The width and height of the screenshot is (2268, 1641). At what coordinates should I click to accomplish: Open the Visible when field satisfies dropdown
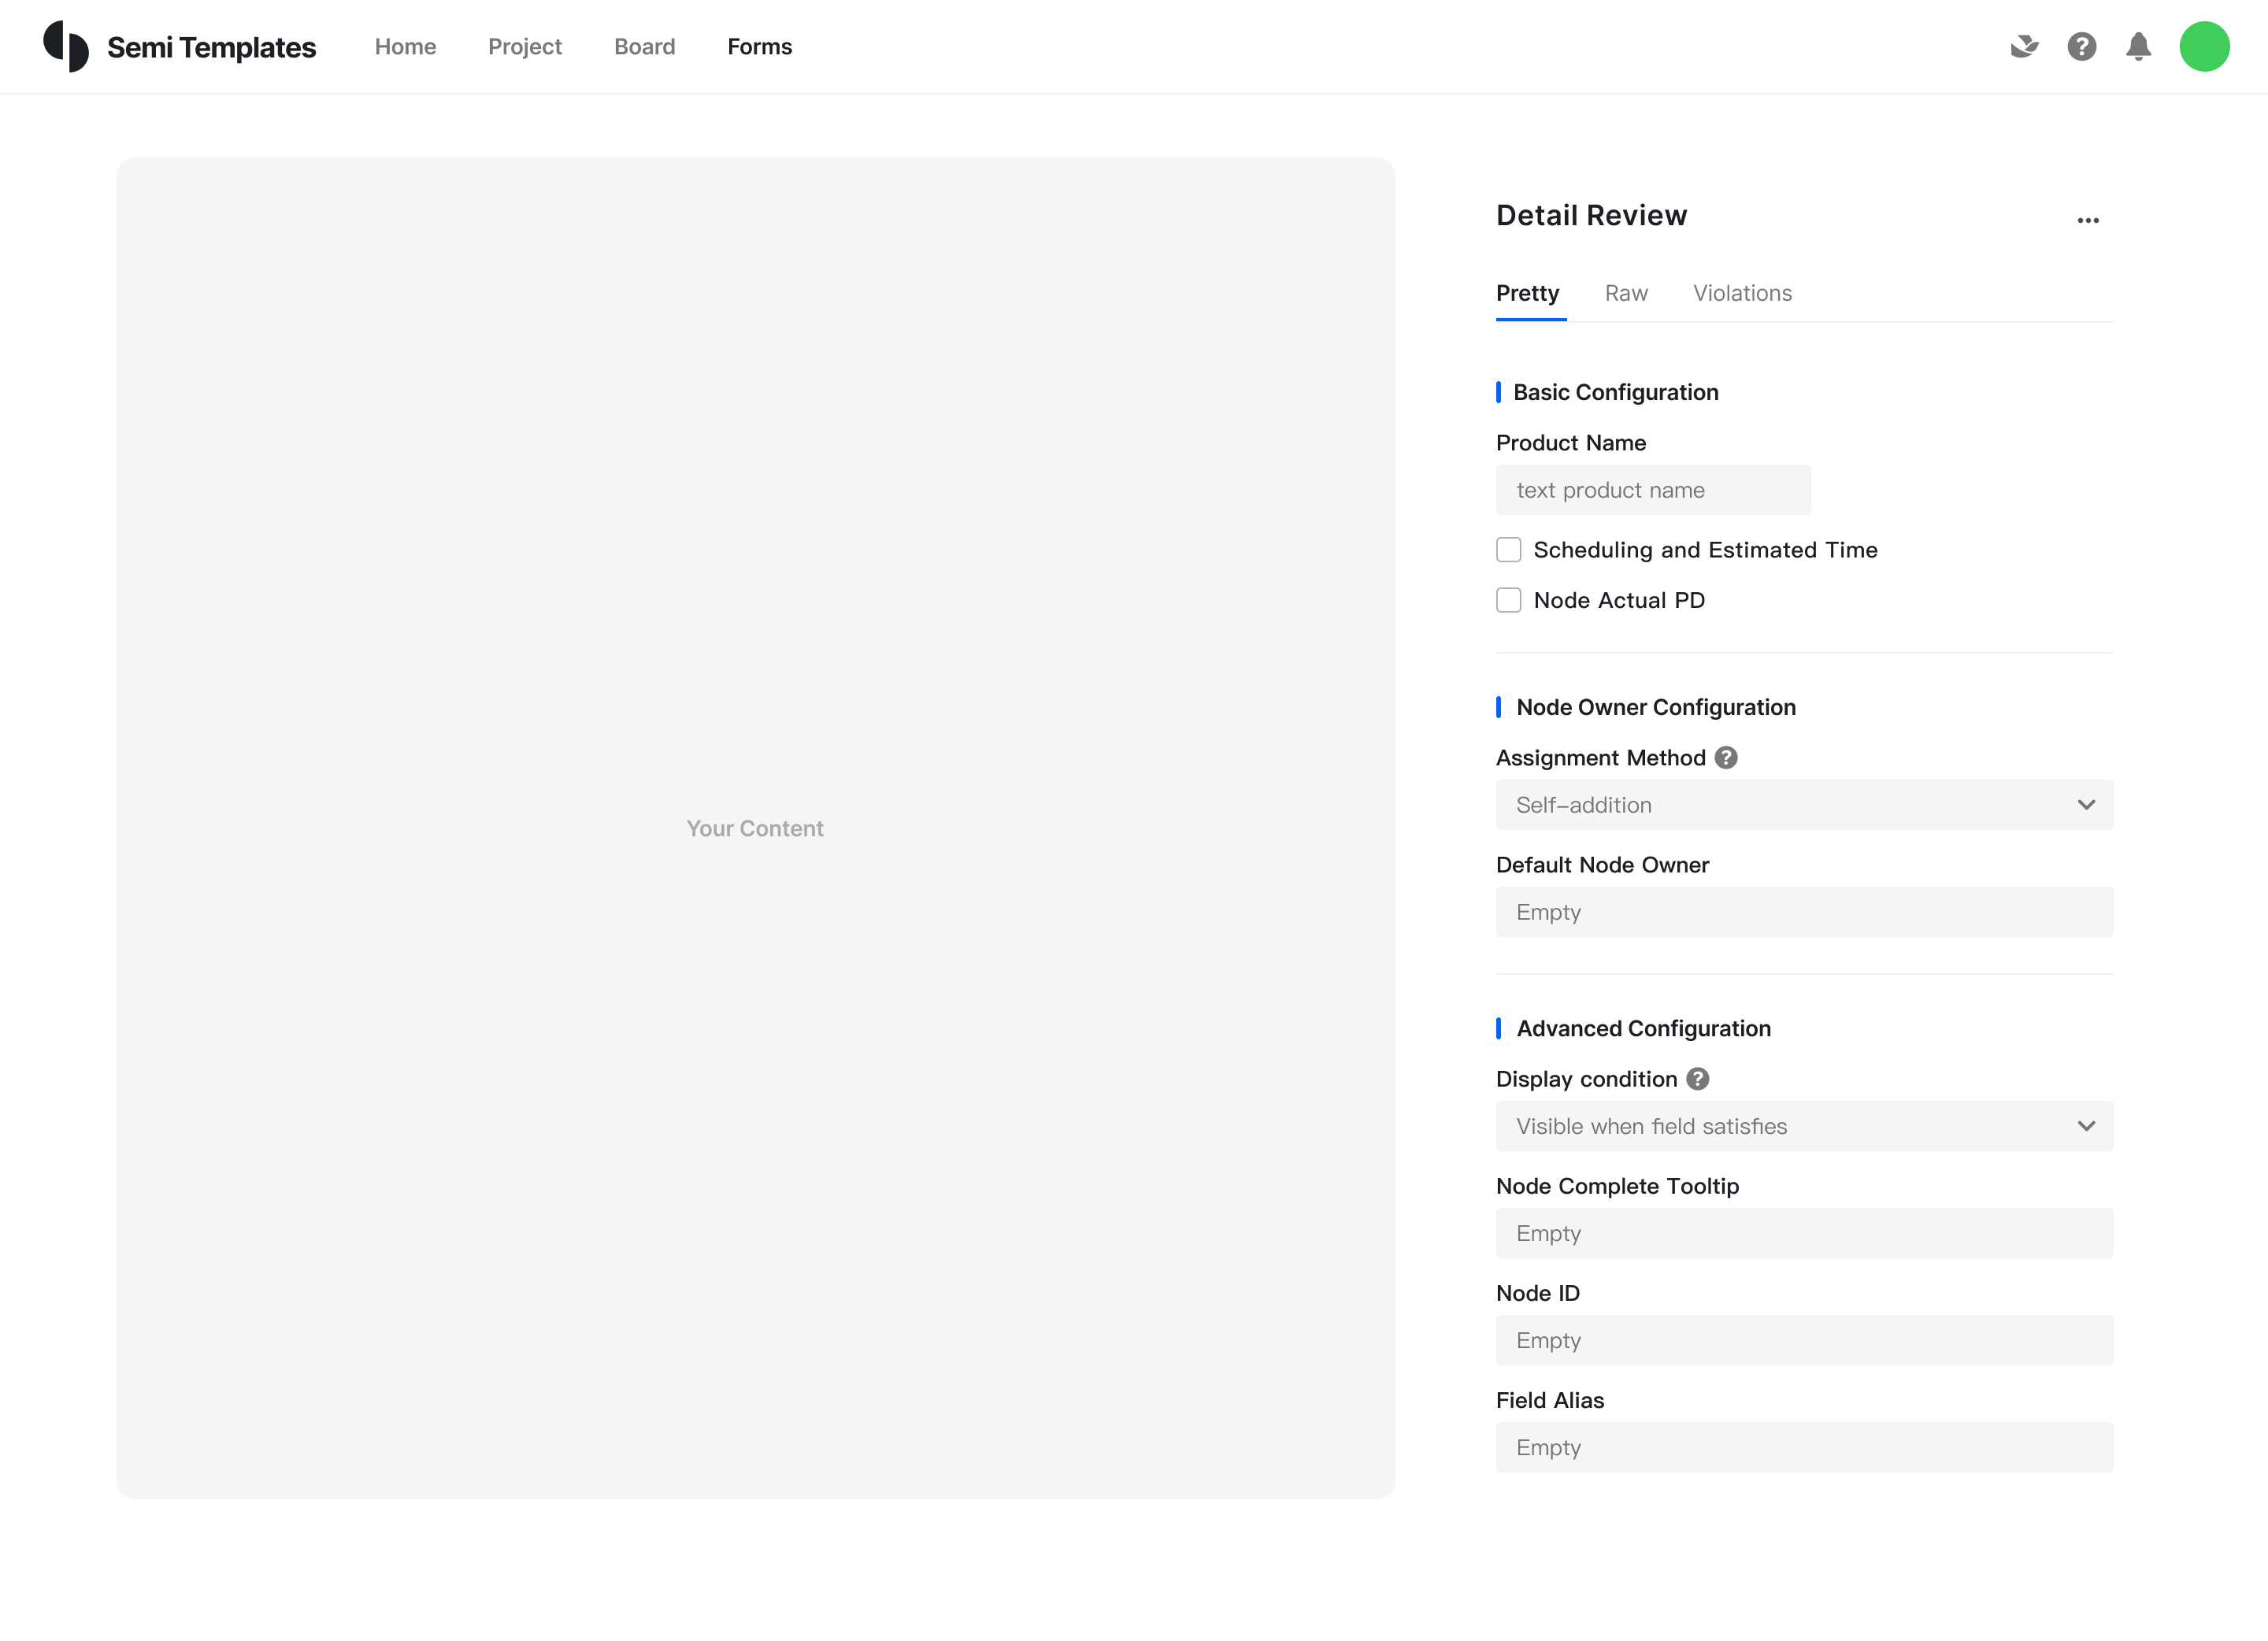[1804, 1126]
